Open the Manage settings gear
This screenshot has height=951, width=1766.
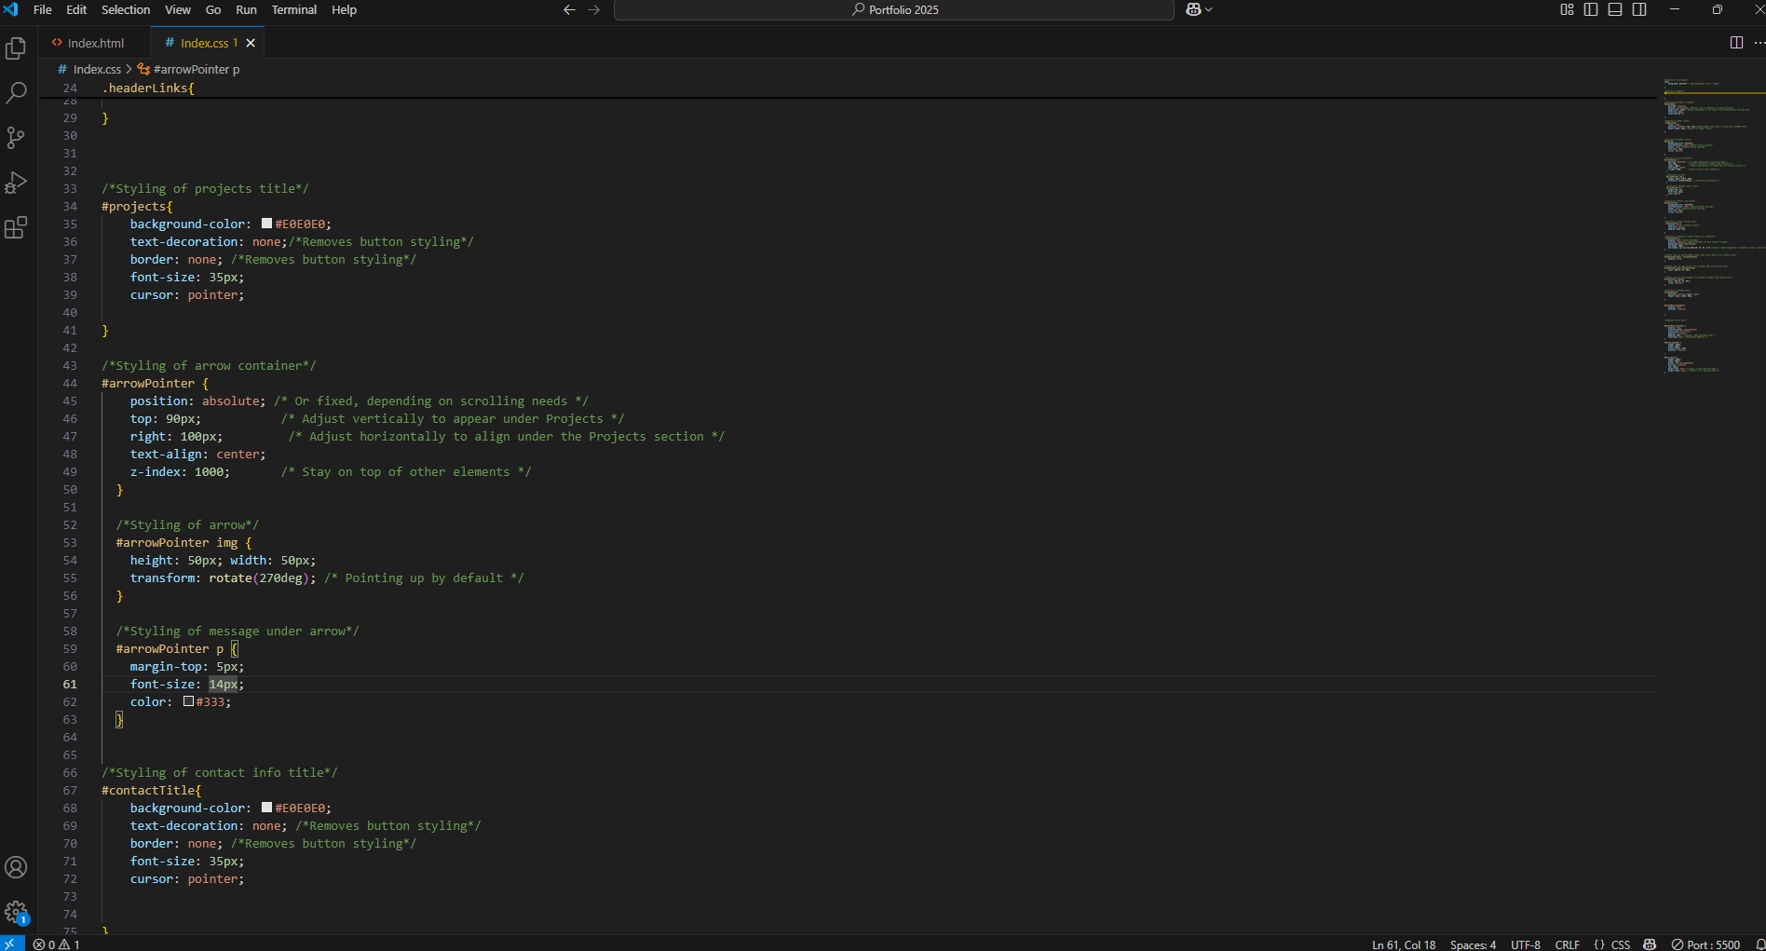pyautogui.click(x=16, y=912)
